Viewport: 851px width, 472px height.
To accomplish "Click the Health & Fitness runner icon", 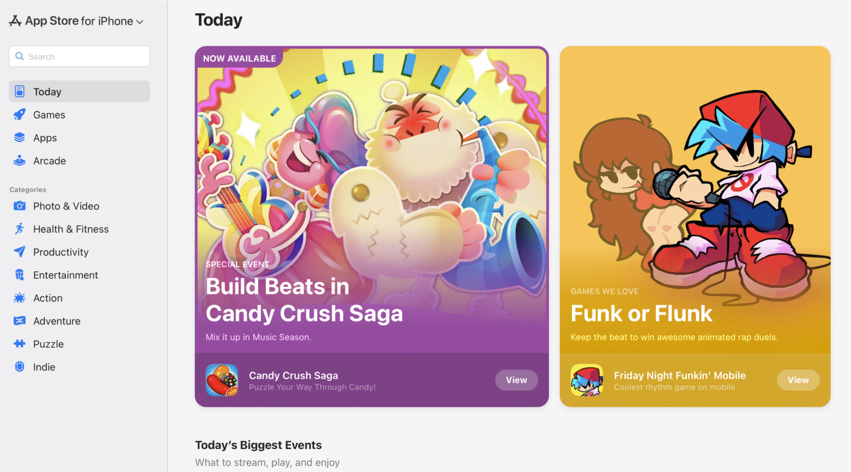I will tap(20, 229).
